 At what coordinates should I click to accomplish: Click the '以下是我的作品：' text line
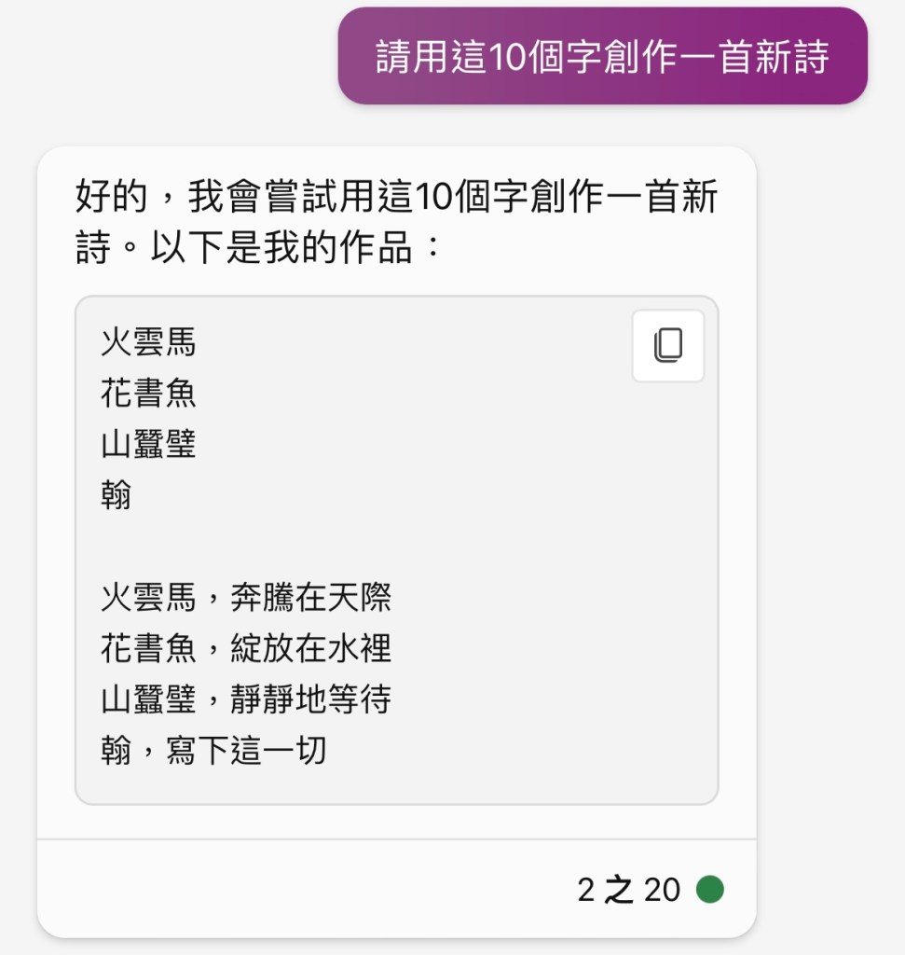pyautogui.click(x=257, y=249)
